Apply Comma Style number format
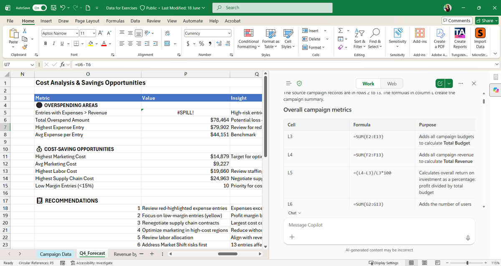The height and width of the screenshot is (266, 501). tap(209, 43)
